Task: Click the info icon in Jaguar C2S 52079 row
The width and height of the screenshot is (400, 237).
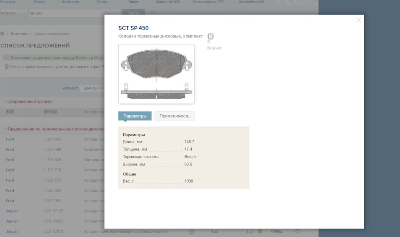Action: [x=191, y=232]
